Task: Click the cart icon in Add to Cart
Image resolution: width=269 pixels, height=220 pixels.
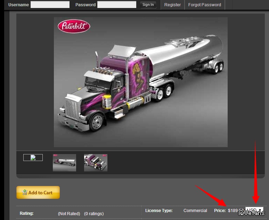Action: click(25, 192)
